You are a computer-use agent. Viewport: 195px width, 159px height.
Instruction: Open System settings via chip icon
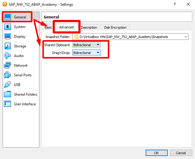8,27
